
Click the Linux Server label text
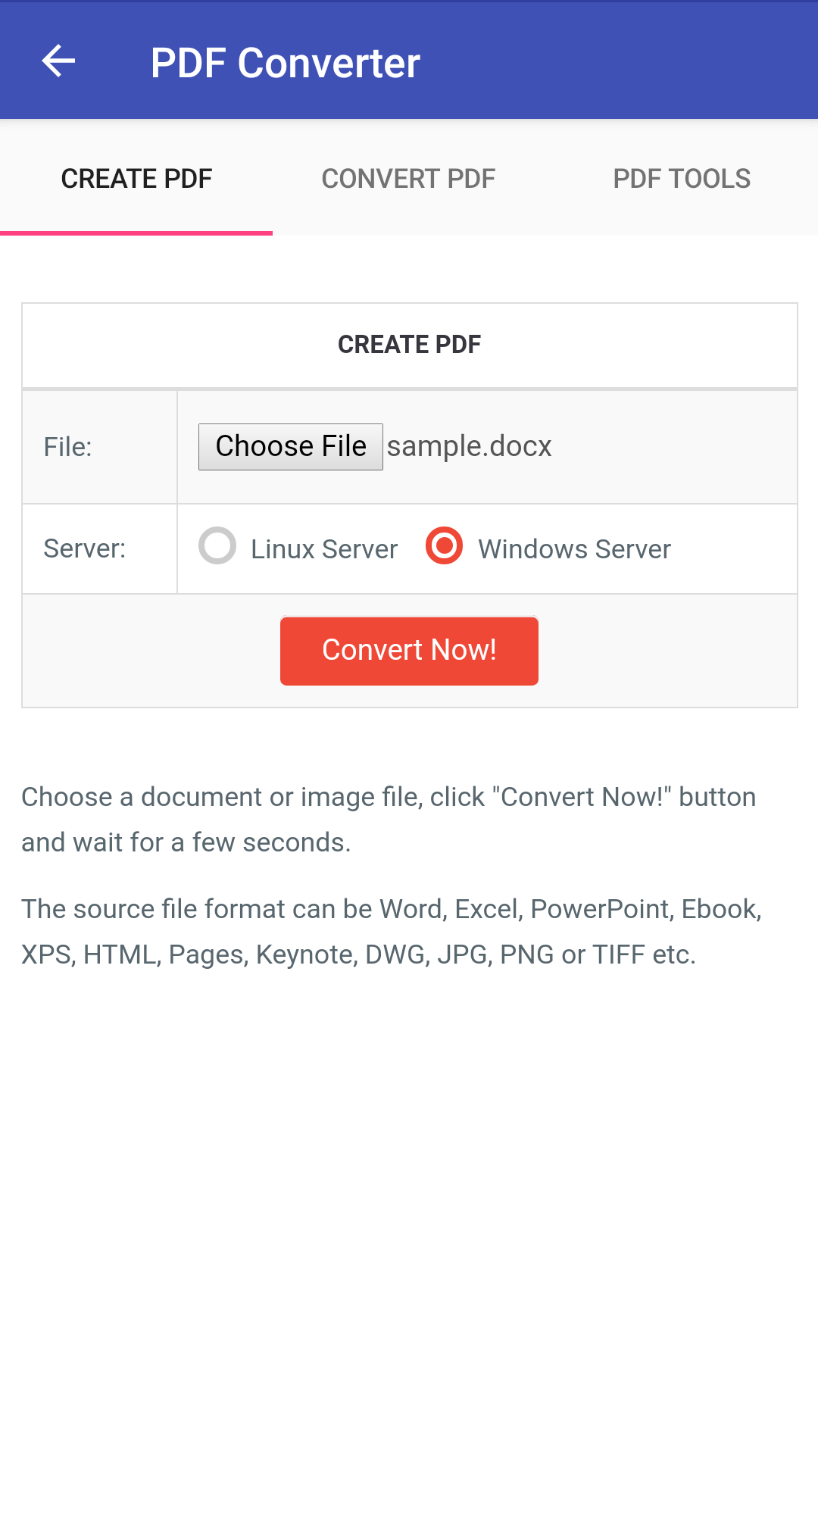pos(324,549)
